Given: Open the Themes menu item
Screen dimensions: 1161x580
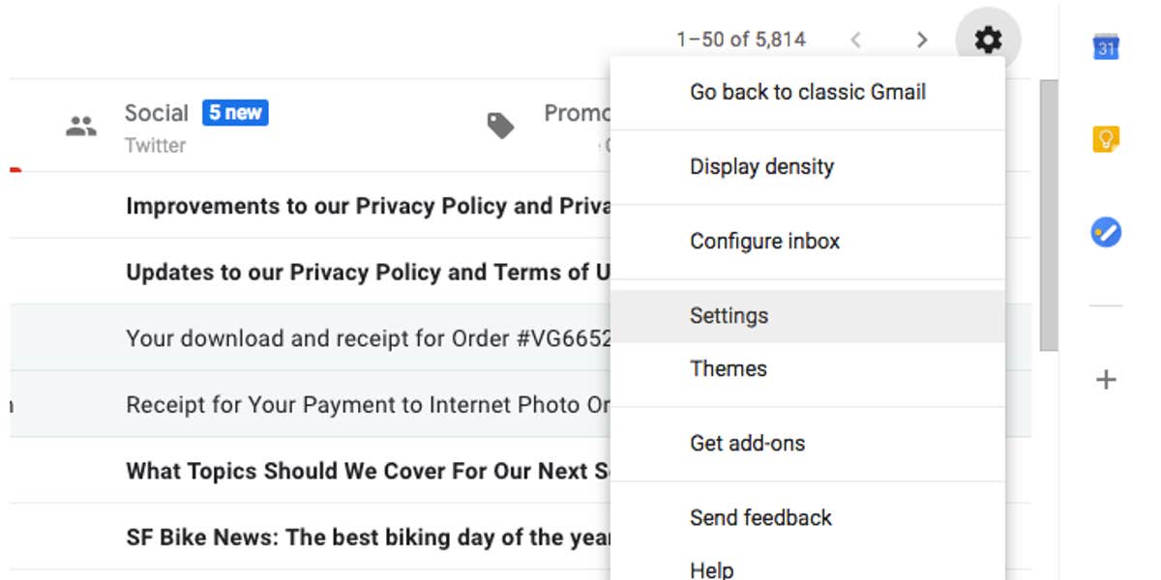Looking at the screenshot, I should (729, 368).
